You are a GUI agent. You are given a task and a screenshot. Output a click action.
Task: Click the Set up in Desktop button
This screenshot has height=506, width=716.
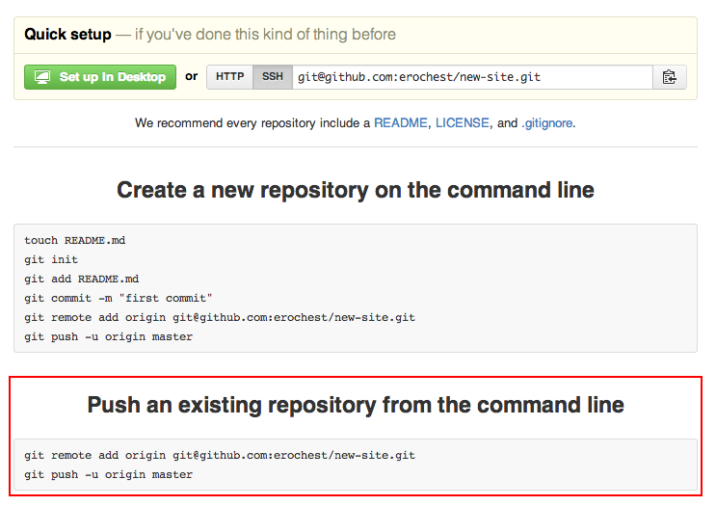point(100,77)
